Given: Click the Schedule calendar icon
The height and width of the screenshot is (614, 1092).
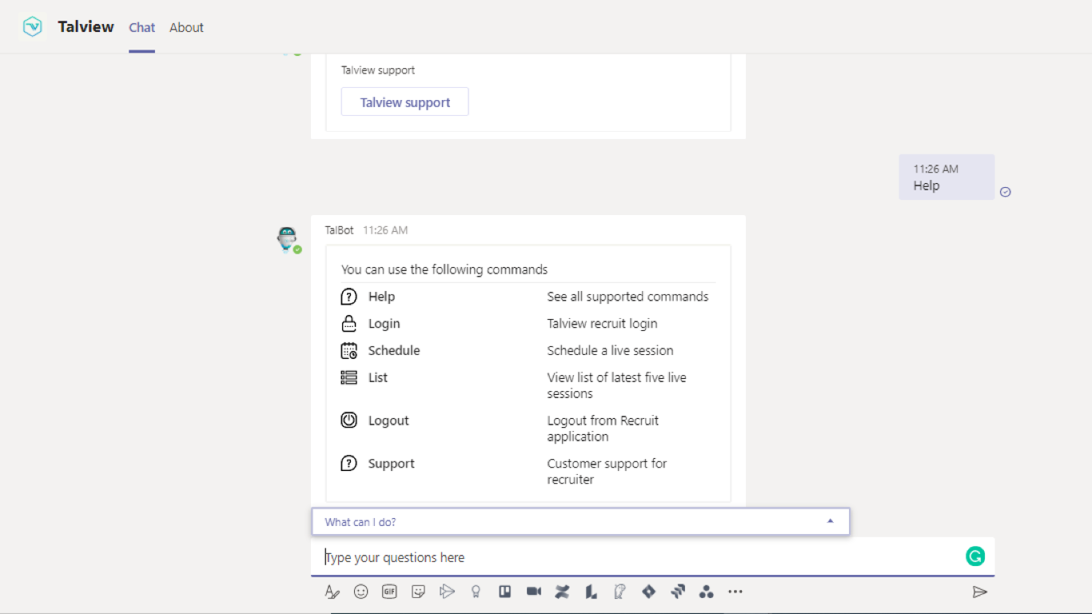Looking at the screenshot, I should [x=349, y=350].
